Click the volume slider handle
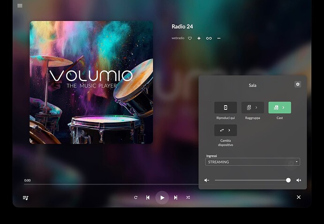The height and width of the screenshot is (224, 324). pyautogui.click(x=288, y=180)
